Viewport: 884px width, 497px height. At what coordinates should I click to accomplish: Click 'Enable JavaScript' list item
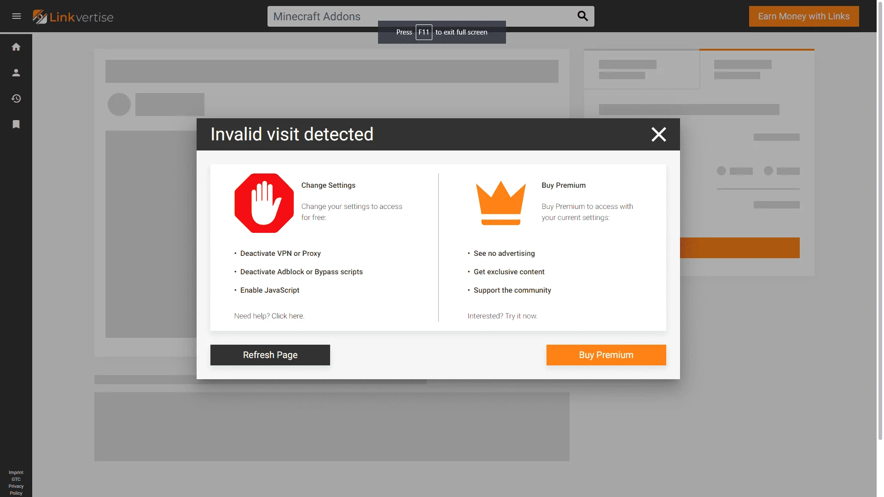coord(270,290)
